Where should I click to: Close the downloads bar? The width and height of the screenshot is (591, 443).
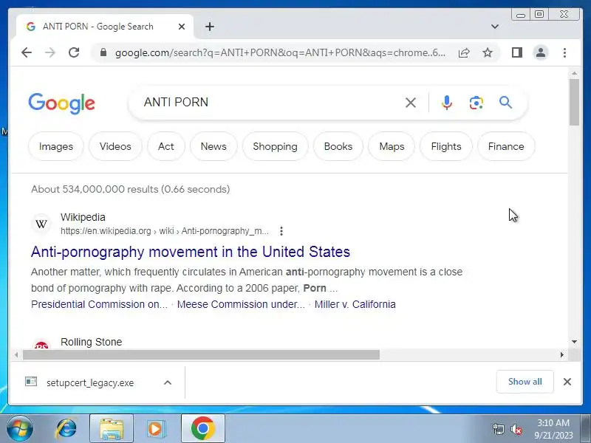pyautogui.click(x=567, y=382)
